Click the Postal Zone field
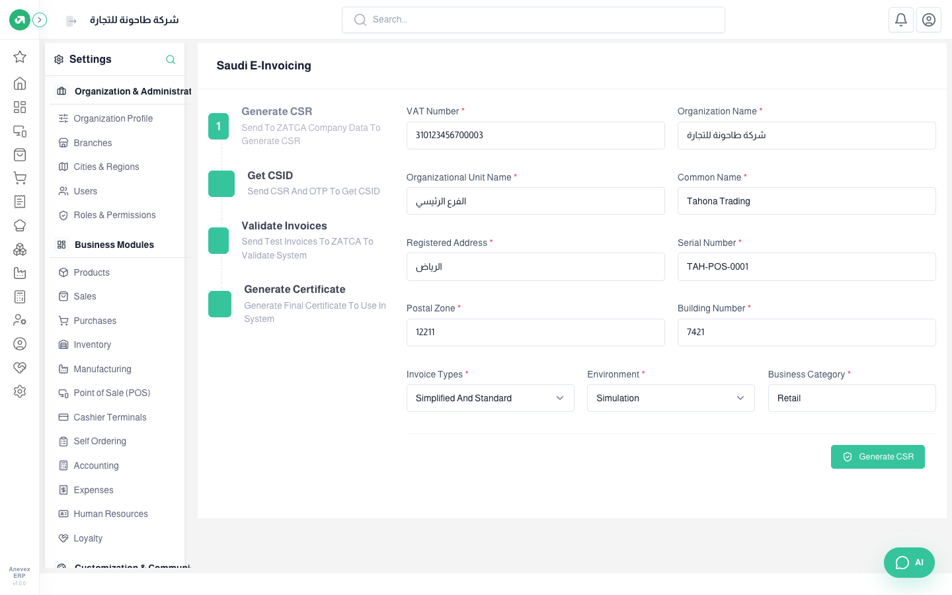Viewport: 952px width, 595px height. coord(535,333)
